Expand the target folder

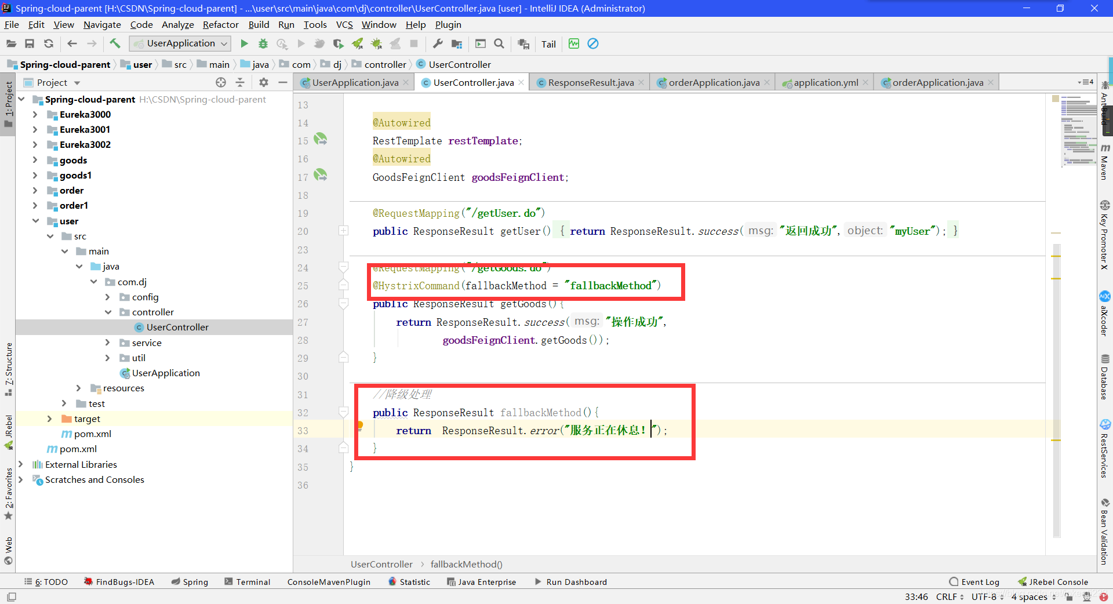click(x=49, y=419)
